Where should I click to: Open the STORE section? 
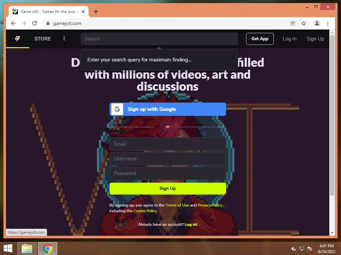click(42, 39)
